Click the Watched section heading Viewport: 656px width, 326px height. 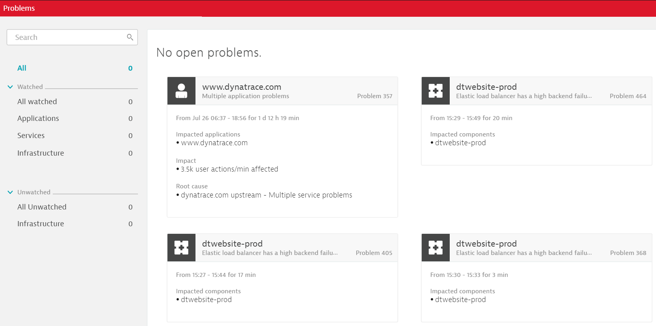[30, 87]
